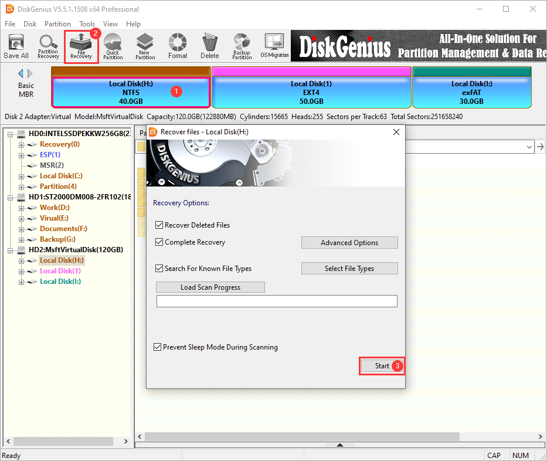Launch the File Recovery tool
This screenshot has width=547, height=461.
tap(81, 46)
